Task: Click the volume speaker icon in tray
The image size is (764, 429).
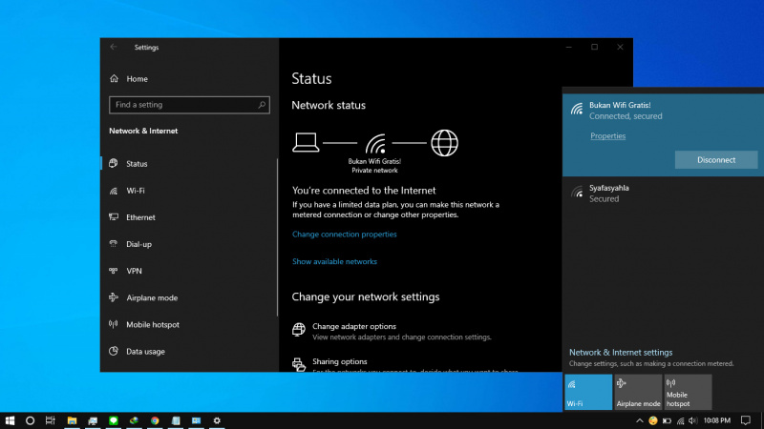Action: (693, 420)
